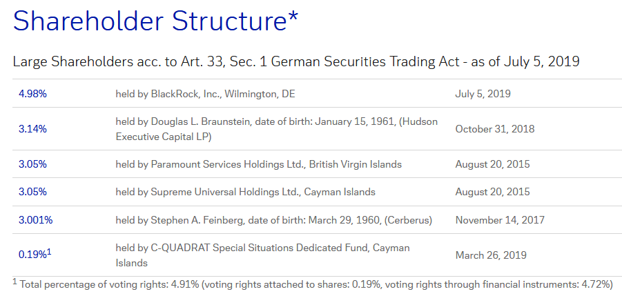Click the Supreme Universal Holdings Ltd. text
This screenshot has width=622, height=296.
245,192
